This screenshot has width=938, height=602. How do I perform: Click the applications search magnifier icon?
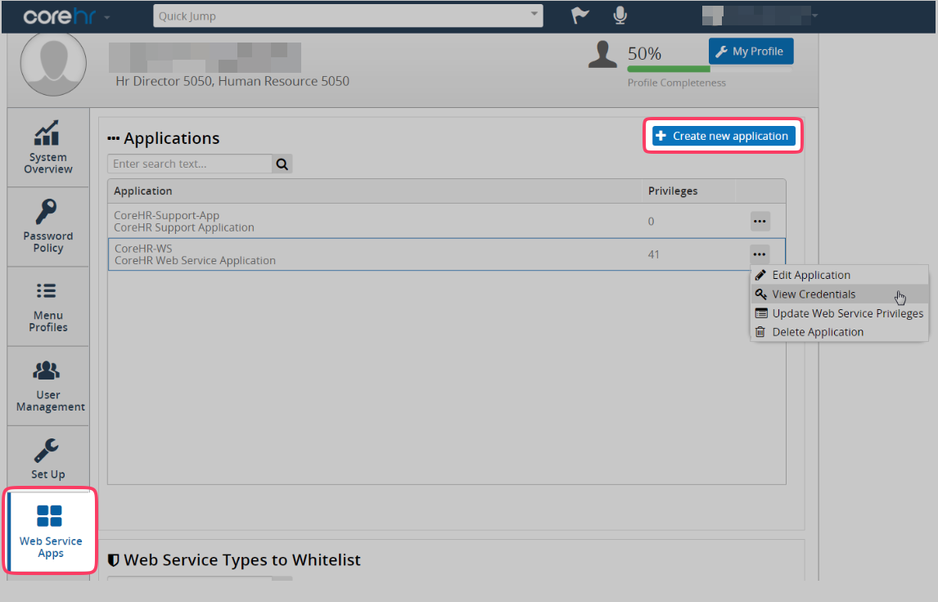282,164
